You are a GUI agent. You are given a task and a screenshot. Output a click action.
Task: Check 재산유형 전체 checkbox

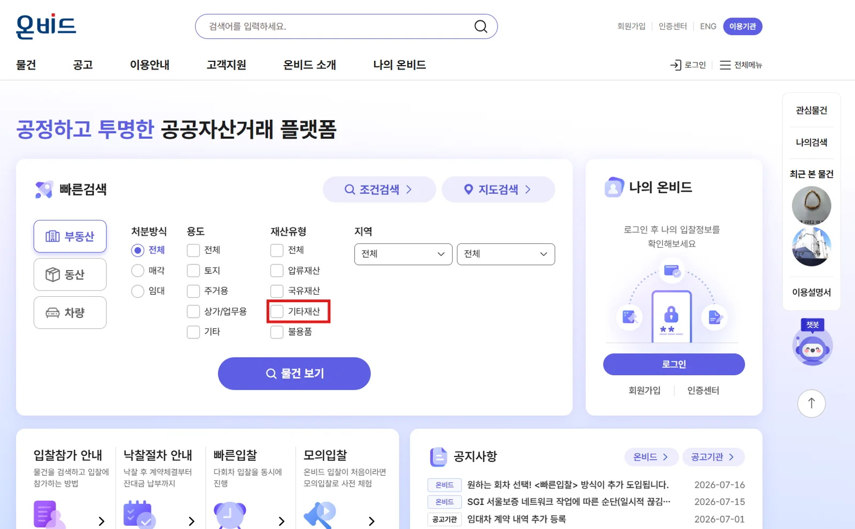coord(277,250)
